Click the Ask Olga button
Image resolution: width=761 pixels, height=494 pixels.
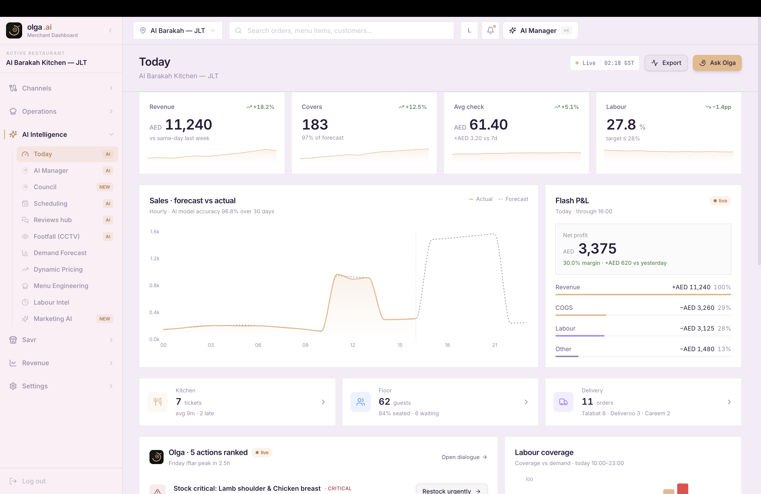tap(717, 63)
